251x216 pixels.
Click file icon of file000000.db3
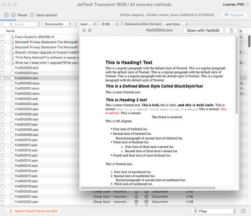pos(12,68)
